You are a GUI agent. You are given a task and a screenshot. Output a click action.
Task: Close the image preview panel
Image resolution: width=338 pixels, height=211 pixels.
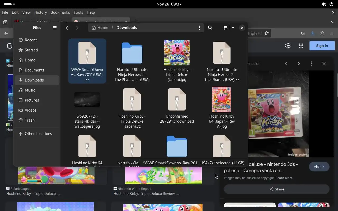324,64
